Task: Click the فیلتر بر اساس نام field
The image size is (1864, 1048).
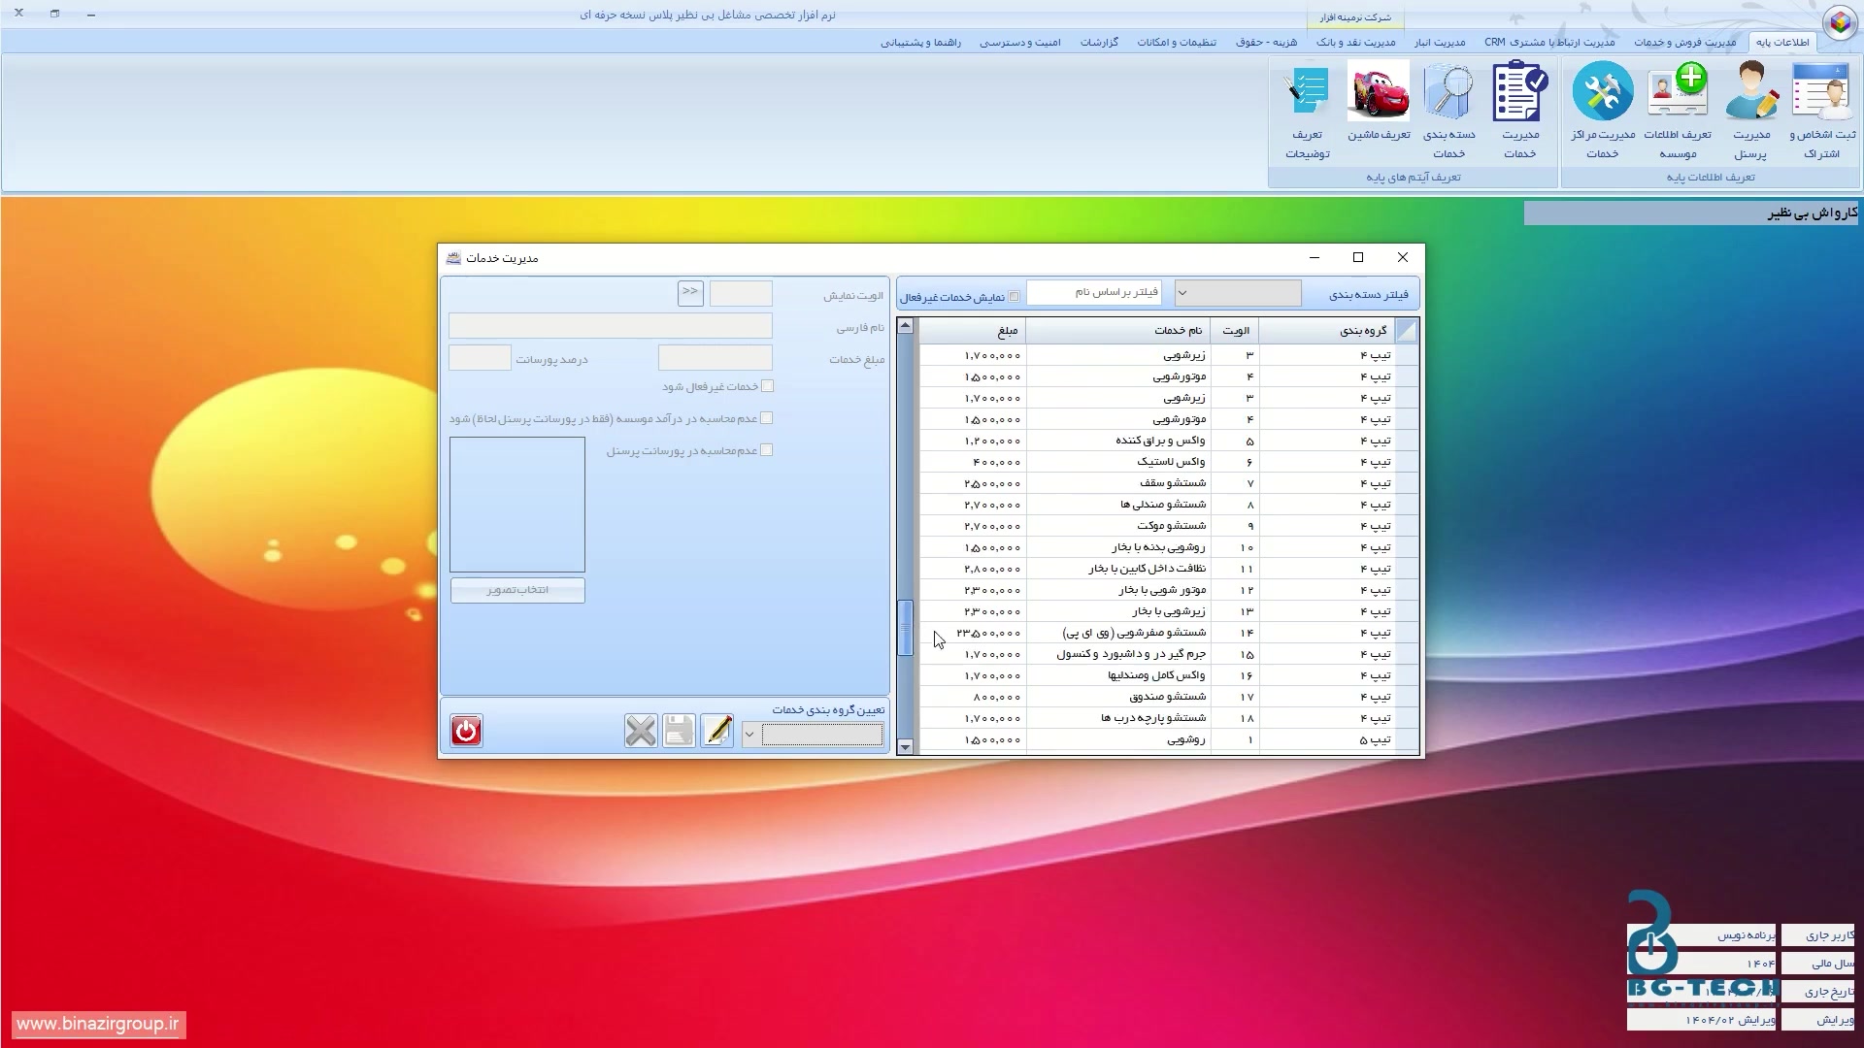Action: point(1094,292)
